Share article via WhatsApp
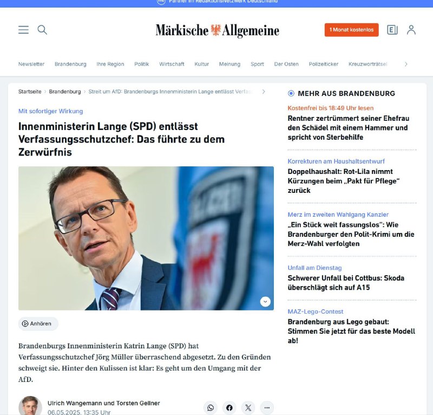 point(211,407)
